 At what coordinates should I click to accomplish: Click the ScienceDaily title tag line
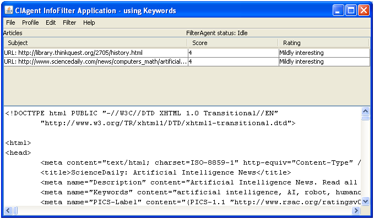click(x=166, y=172)
